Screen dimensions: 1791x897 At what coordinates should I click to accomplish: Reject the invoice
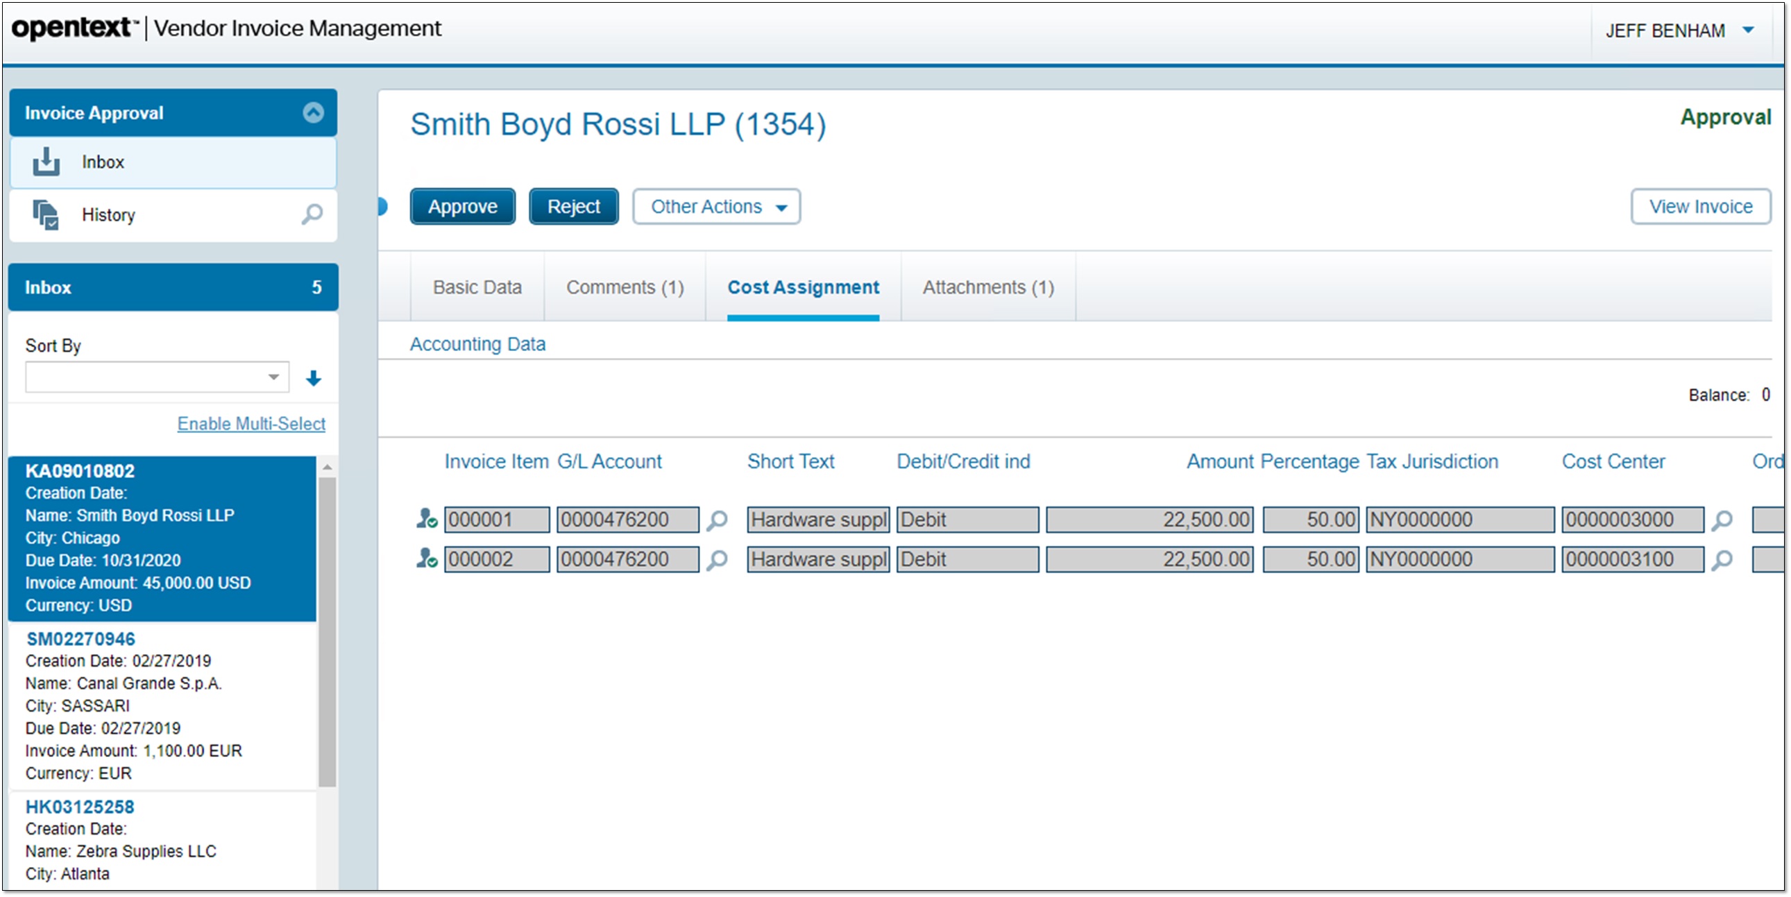pyautogui.click(x=574, y=207)
